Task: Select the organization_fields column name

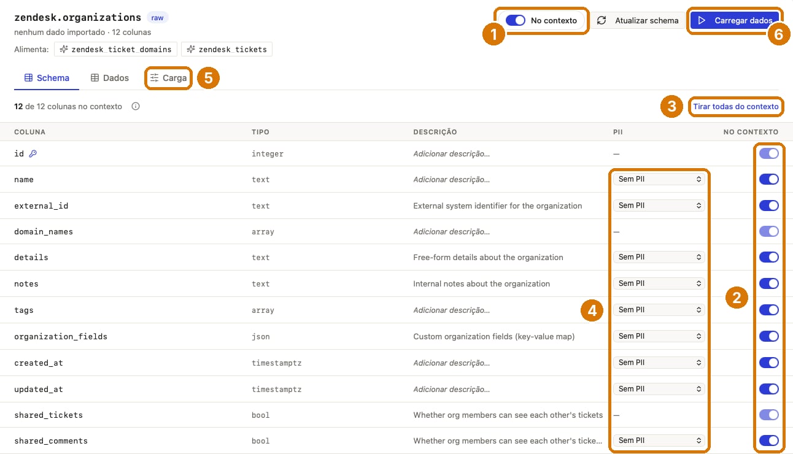Action: tap(61, 337)
